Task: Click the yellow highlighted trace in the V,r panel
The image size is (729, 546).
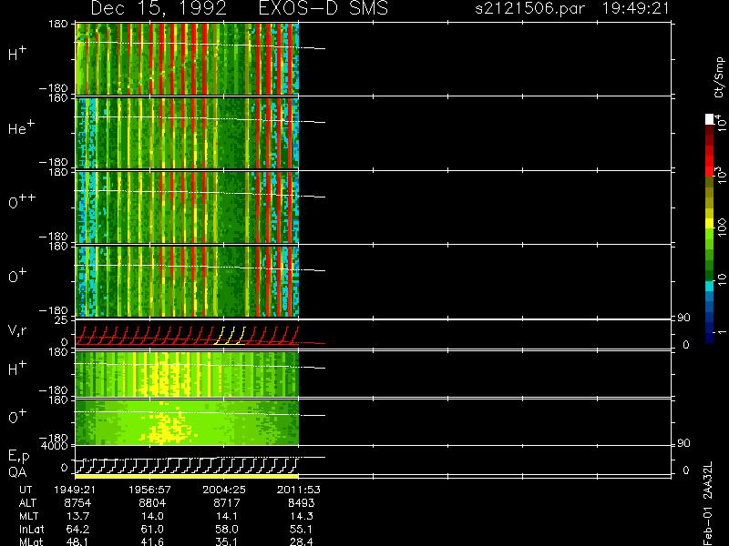Action: click(x=231, y=335)
